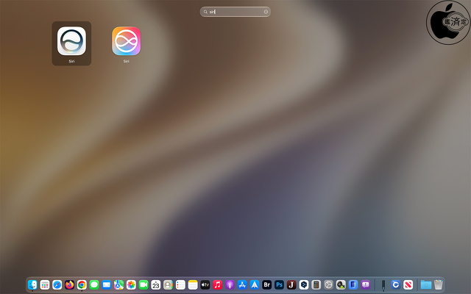Click the Launchpad search field

pyautogui.click(x=235, y=12)
